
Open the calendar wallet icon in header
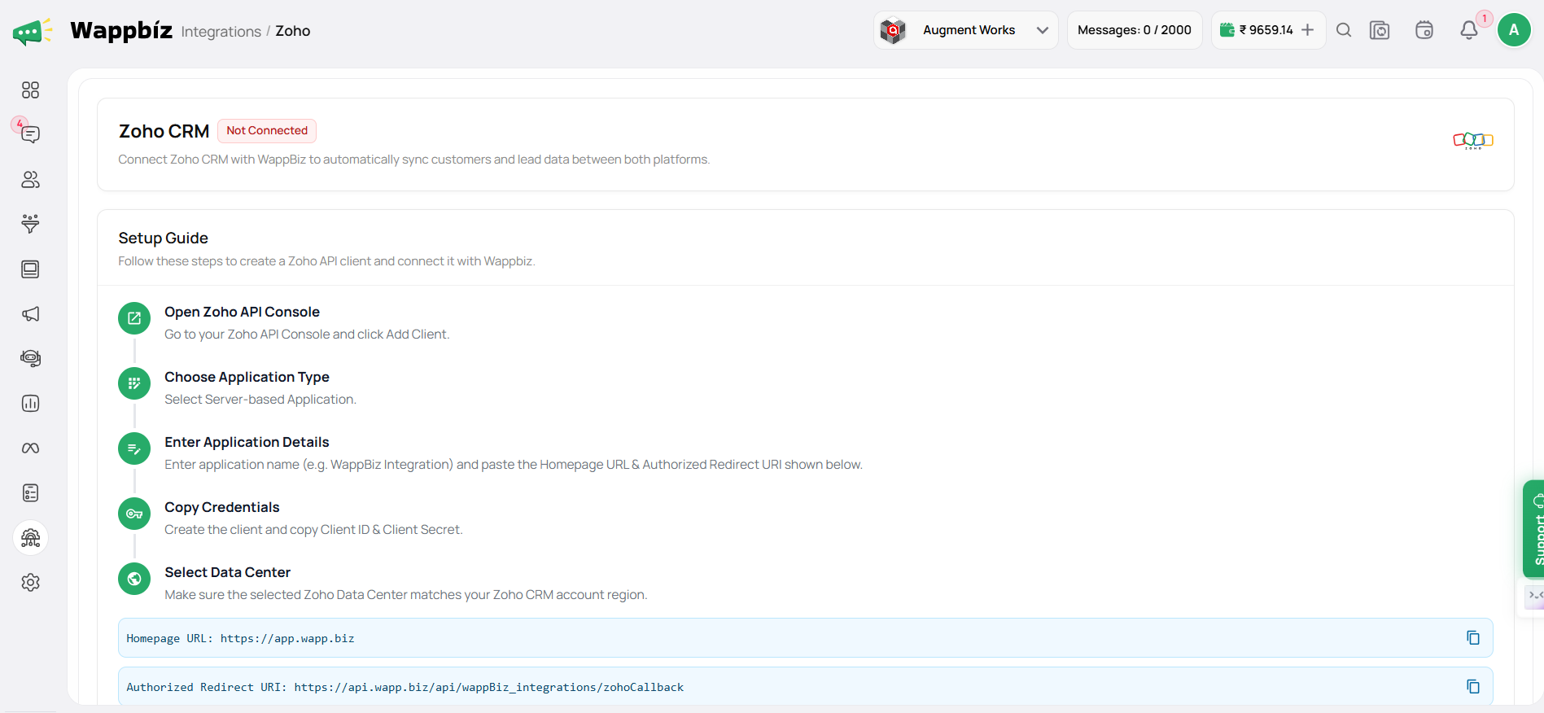point(1424,30)
